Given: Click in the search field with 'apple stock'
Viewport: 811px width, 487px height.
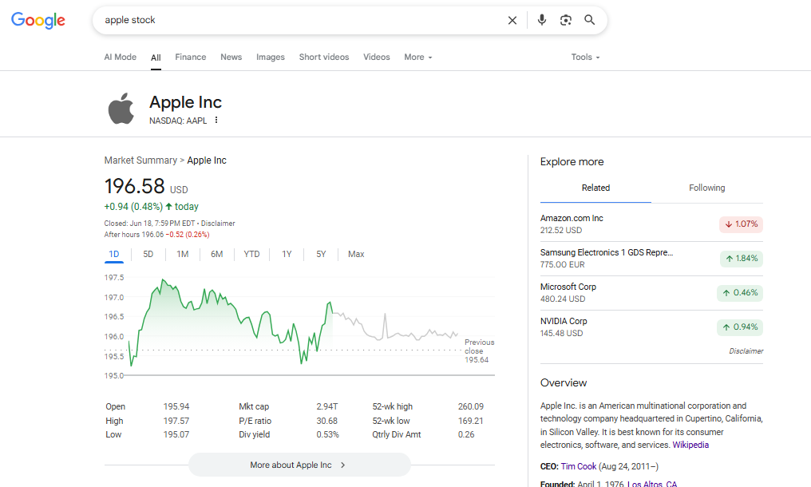Looking at the screenshot, I should coord(300,20).
